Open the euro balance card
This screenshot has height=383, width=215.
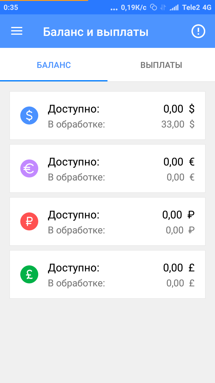107,168
